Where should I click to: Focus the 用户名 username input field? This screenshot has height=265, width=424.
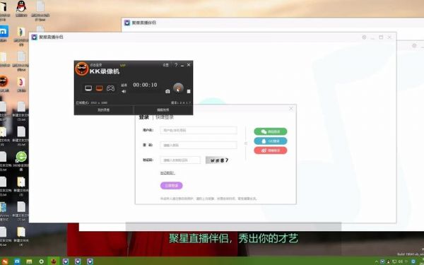[x=199, y=130]
